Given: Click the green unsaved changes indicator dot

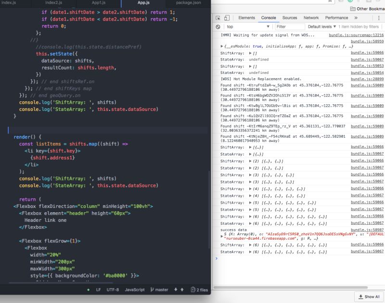Looking at the screenshot, I should pos(88,290).
